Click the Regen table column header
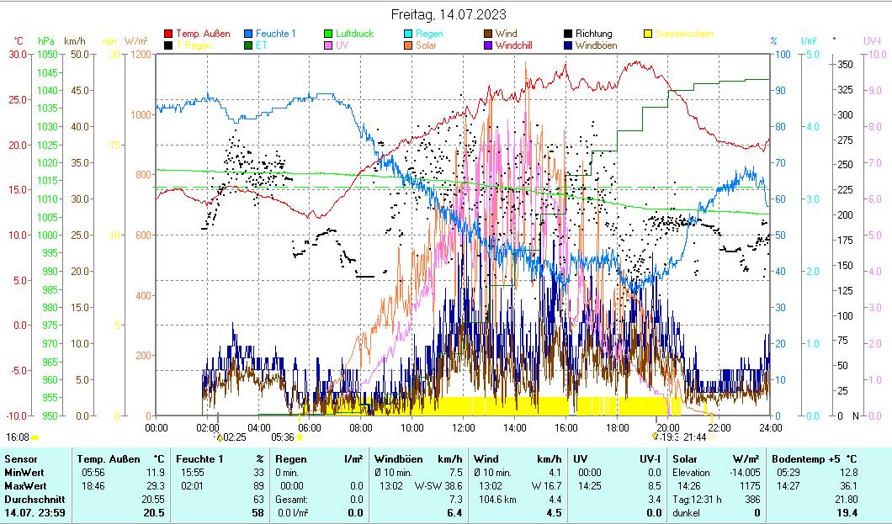This screenshot has height=524, width=892. tap(291, 459)
